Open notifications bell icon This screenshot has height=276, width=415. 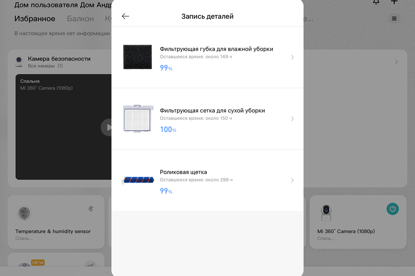click(x=376, y=2)
